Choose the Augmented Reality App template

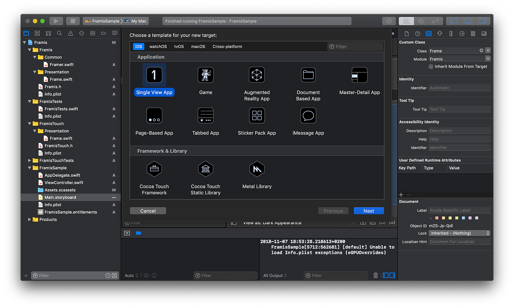point(257,75)
